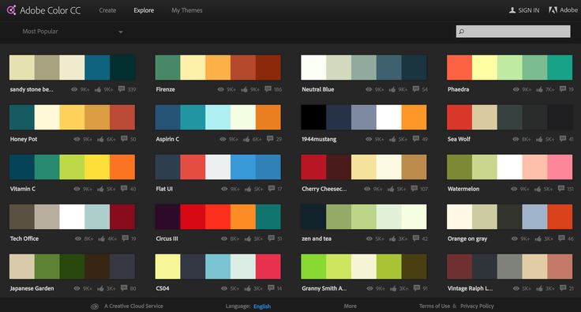Viewport: 581px width, 312px height.
Task: Select the orange swatch in Firenze palette
Action: pos(218,67)
